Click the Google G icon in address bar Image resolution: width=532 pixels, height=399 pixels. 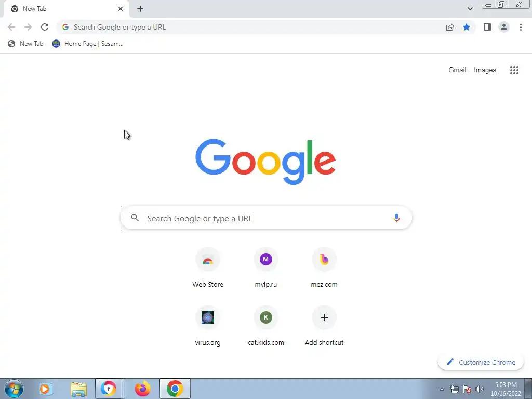[65, 27]
